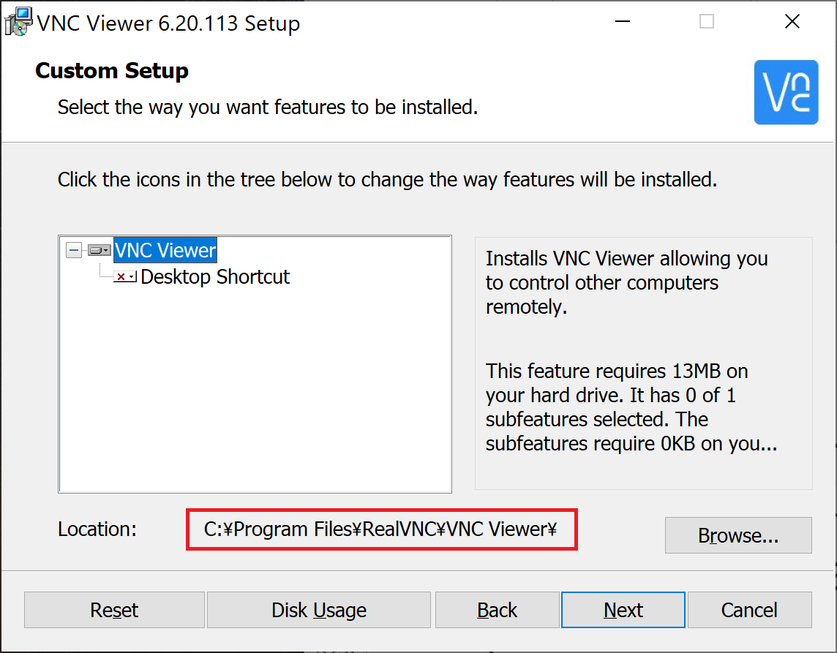
Task: Select Desktop Shortcut tree item
Action: click(x=214, y=277)
